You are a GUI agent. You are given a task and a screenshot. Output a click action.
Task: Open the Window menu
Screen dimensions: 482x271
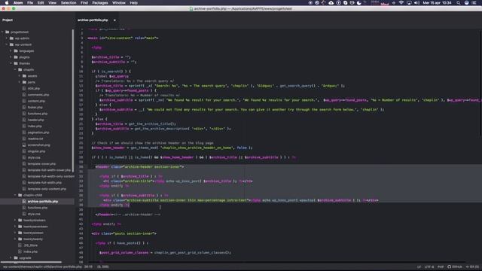pos(119,3)
